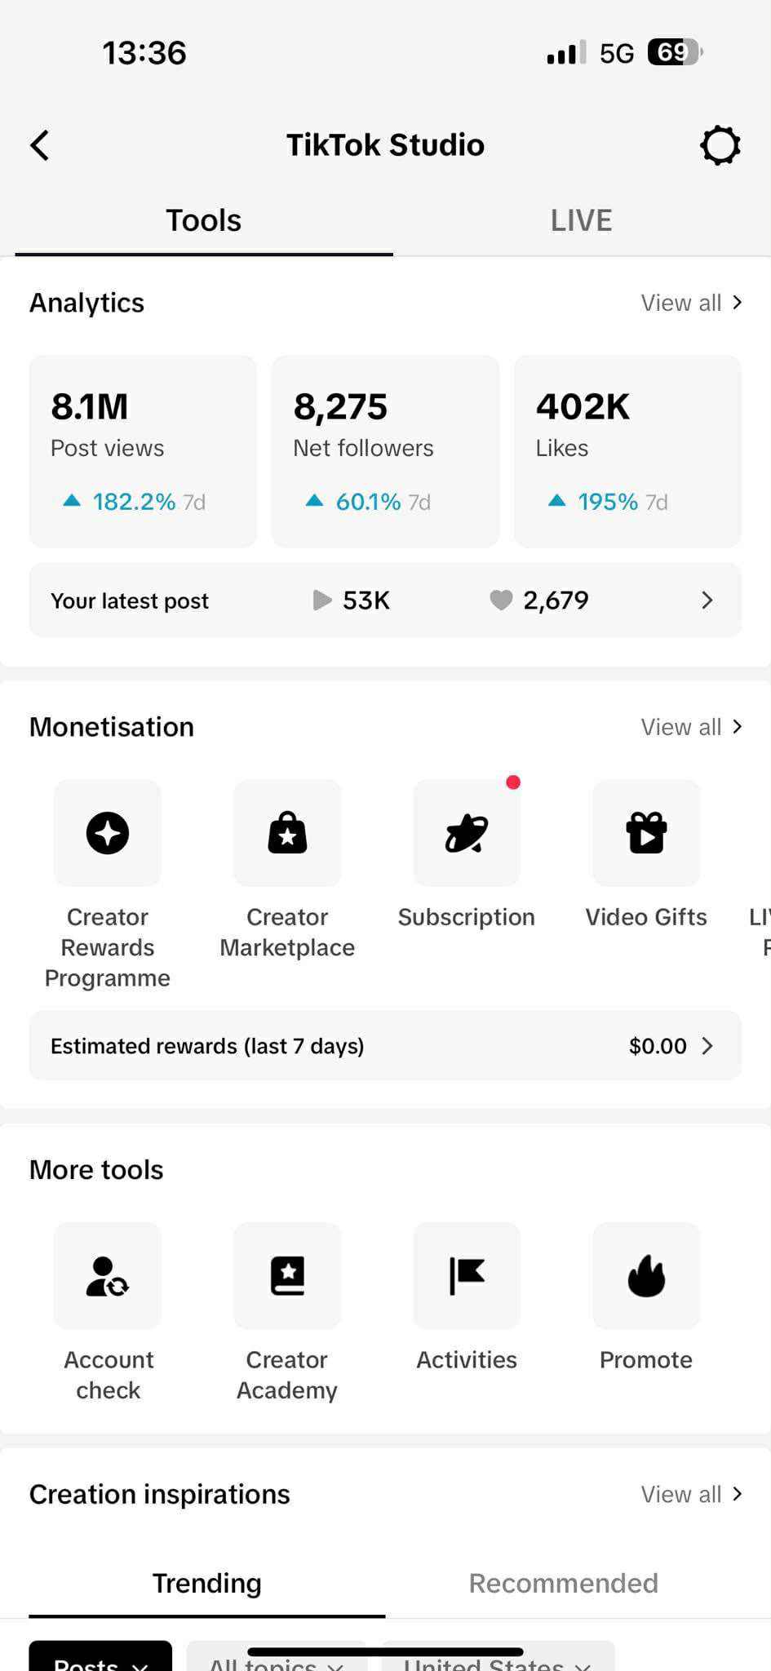Select the Recommended inspirations tab

[x=563, y=1583]
